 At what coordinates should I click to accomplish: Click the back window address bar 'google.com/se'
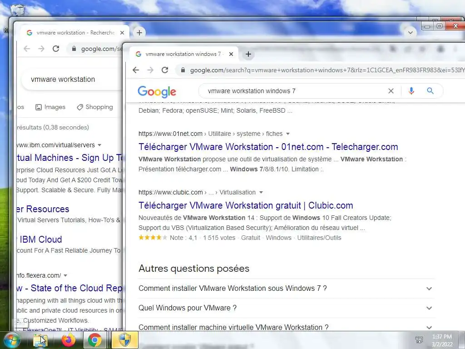pyautogui.click(x=101, y=49)
